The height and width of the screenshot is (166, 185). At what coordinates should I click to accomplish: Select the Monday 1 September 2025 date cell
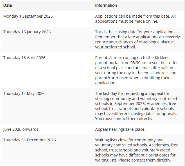[46, 19]
